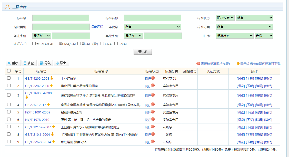289x157 pixels.
Task: Click the 导出 export button
Action: point(61,63)
